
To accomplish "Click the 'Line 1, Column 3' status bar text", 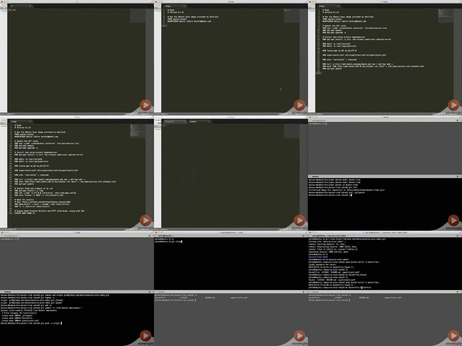I will (x=7, y=114).
